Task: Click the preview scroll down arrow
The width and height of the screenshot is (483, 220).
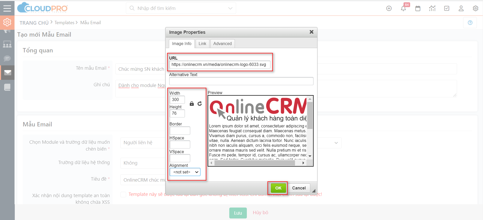Action: click(310, 156)
